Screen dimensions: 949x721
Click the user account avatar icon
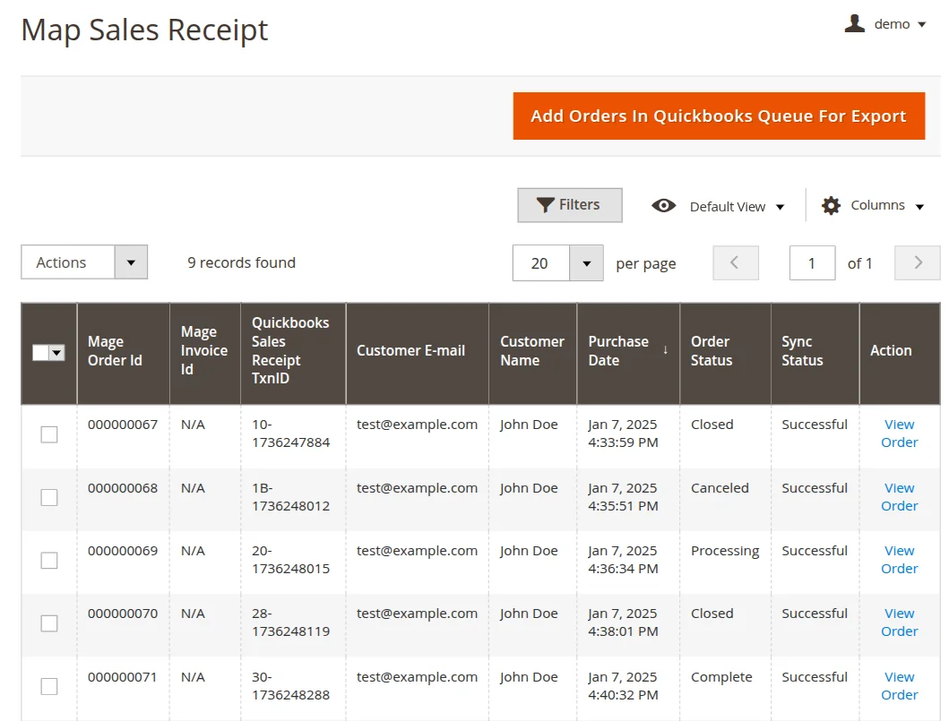pyautogui.click(x=854, y=24)
